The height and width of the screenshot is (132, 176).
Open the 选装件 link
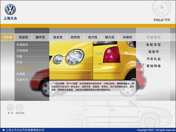pos(153,52)
